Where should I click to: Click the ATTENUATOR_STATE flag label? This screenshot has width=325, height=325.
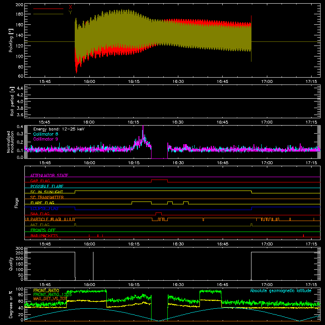click(49, 175)
